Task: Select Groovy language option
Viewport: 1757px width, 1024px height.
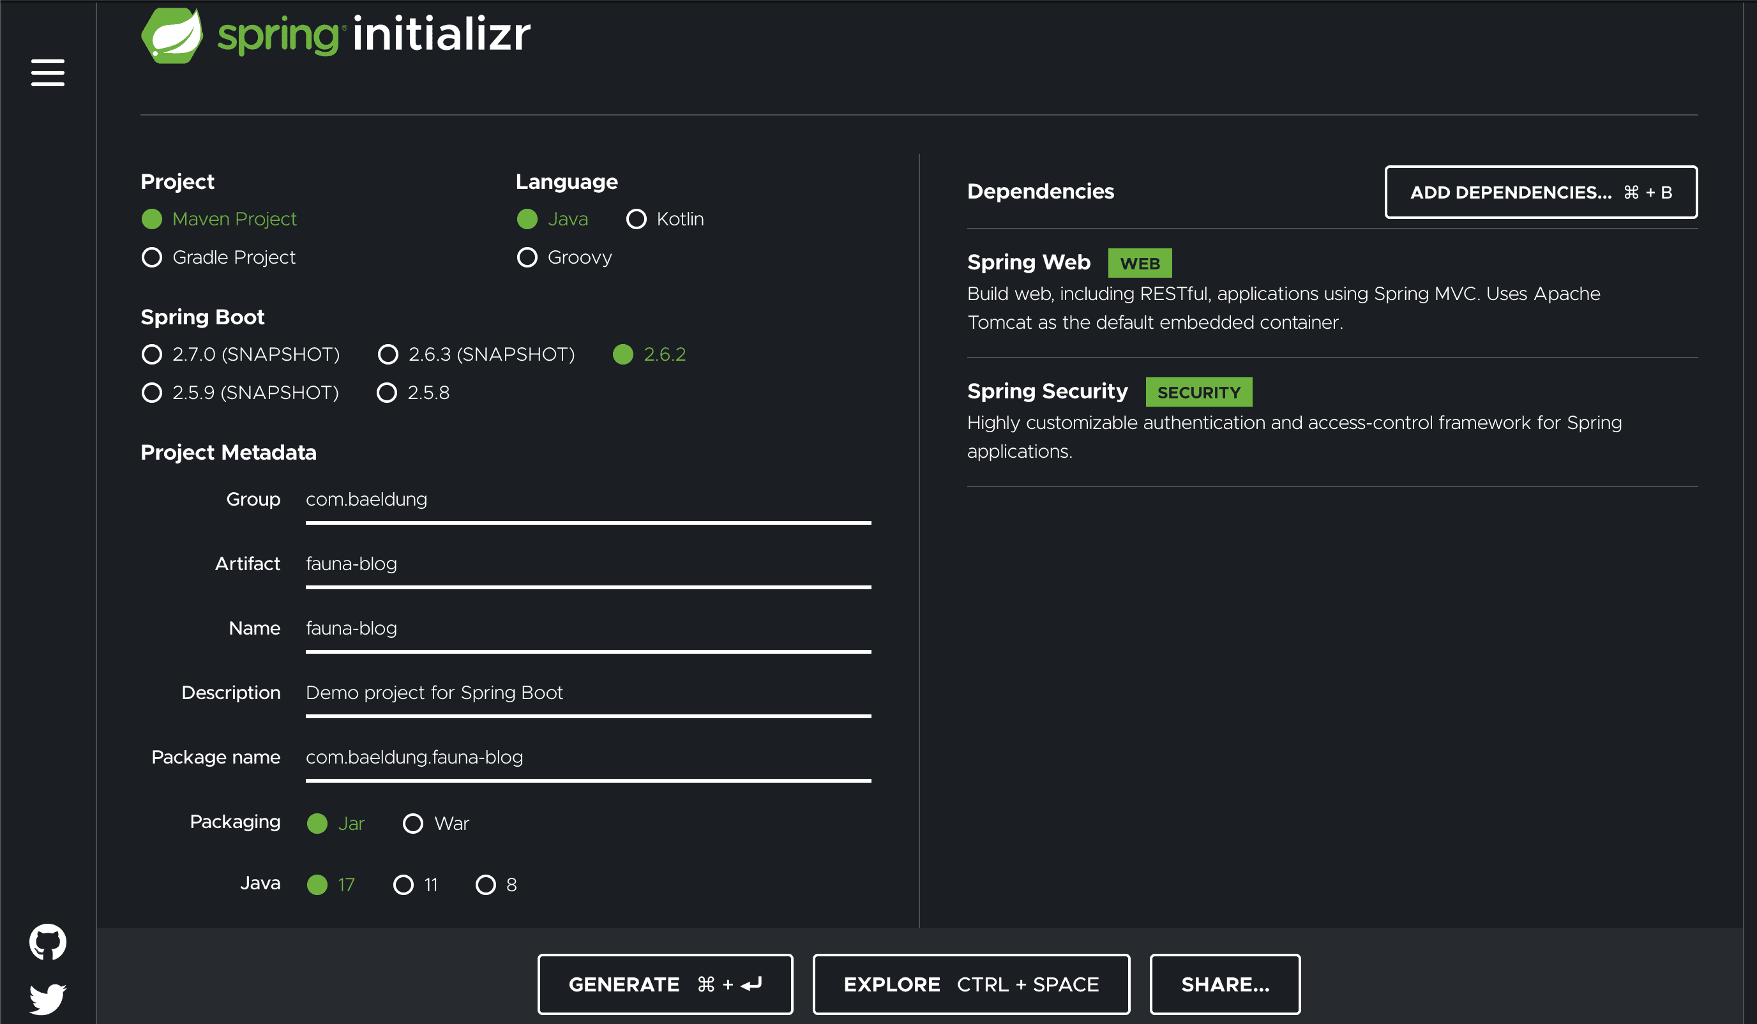Action: [527, 257]
